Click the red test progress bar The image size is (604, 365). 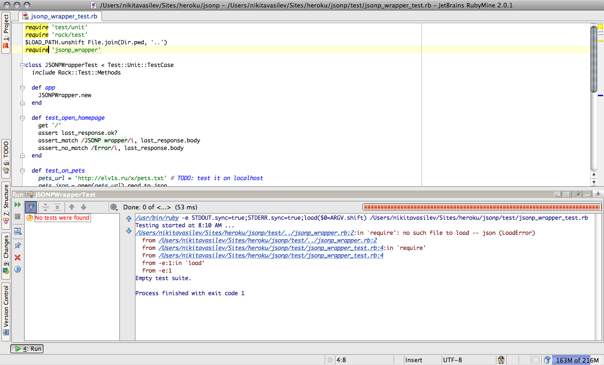tap(481, 207)
